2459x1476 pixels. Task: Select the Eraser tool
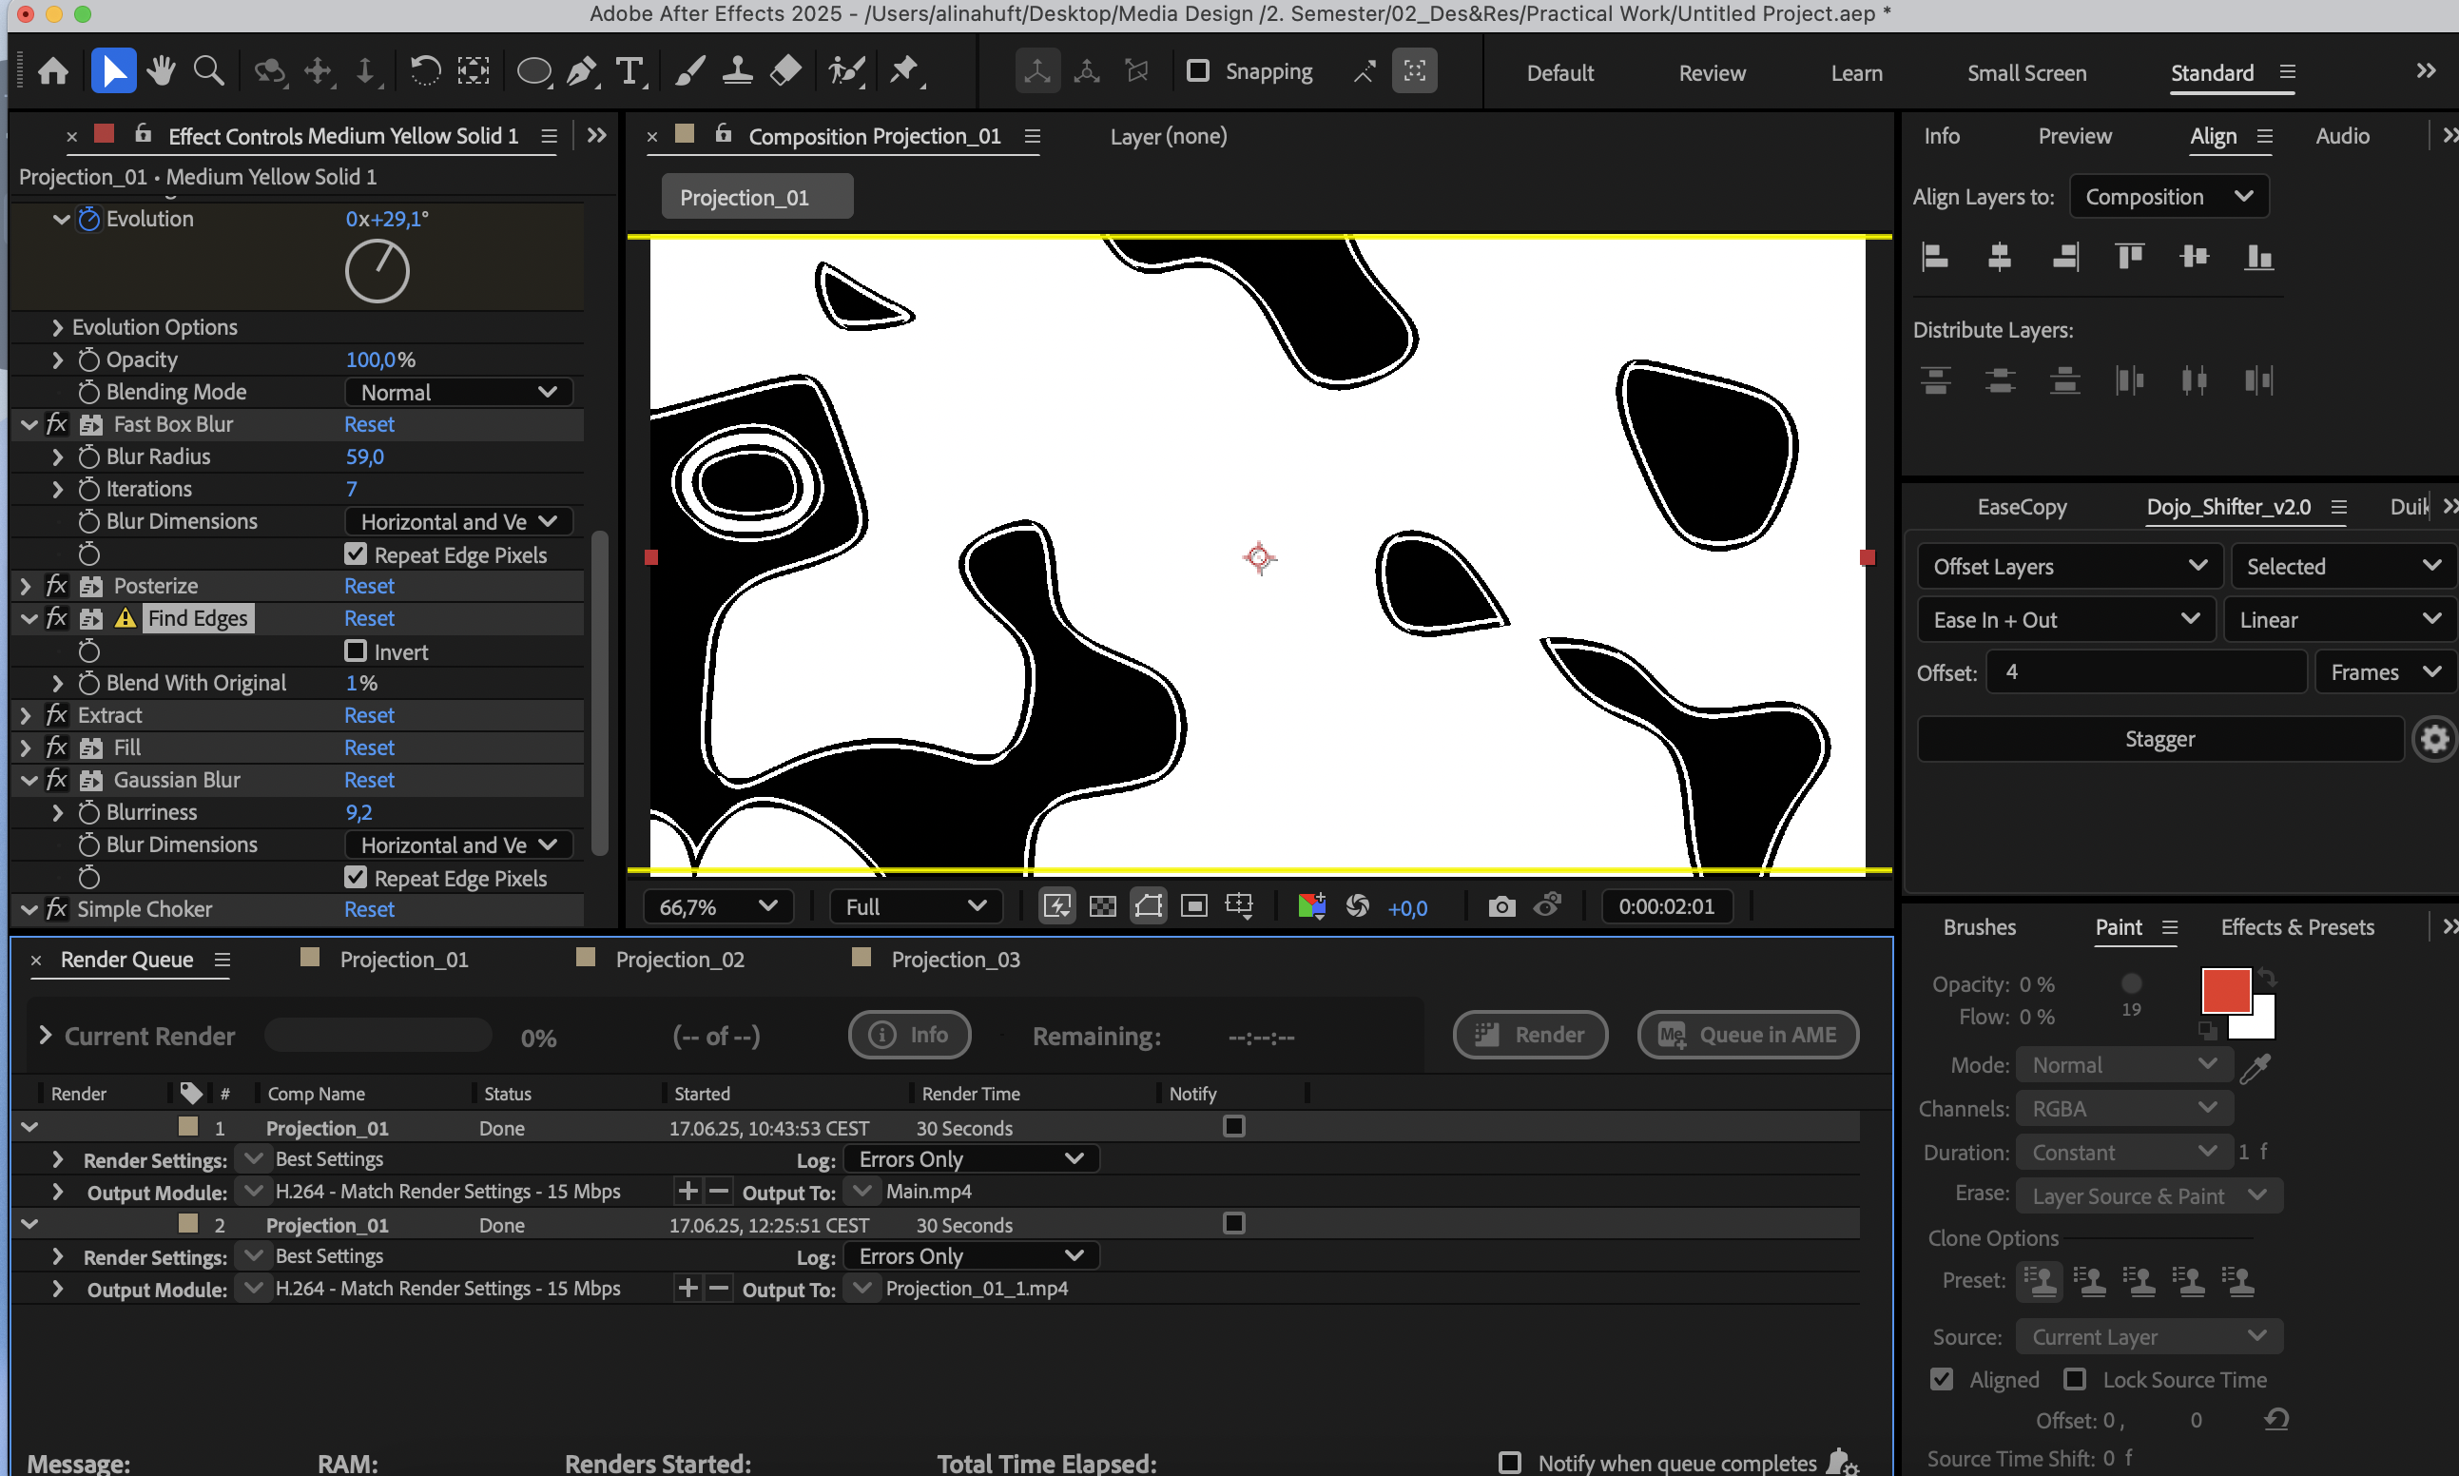pyautogui.click(x=785, y=71)
